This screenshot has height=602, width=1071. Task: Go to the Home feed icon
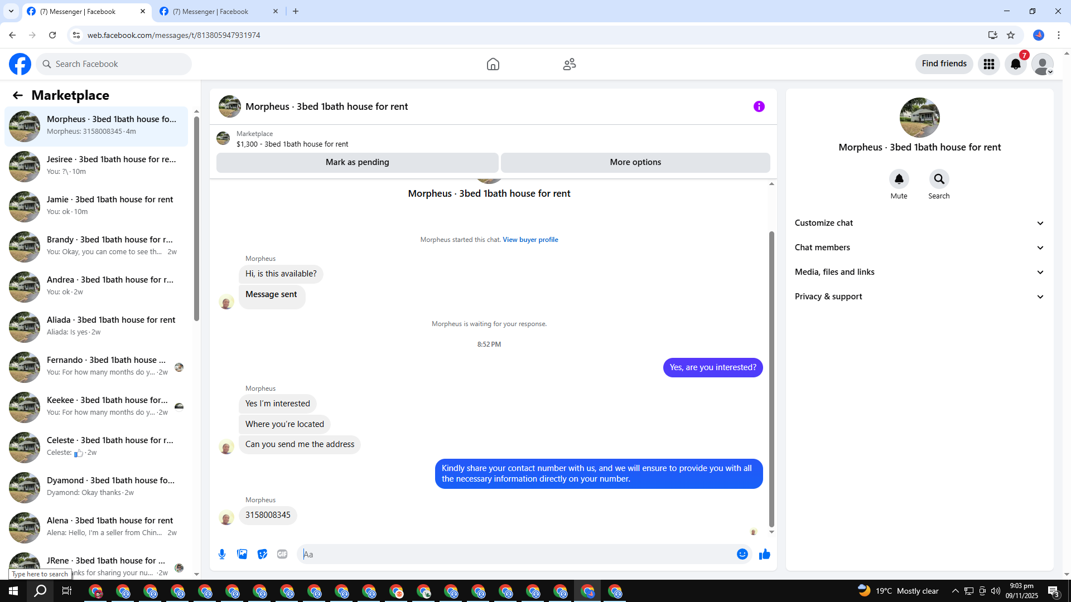pos(493,64)
